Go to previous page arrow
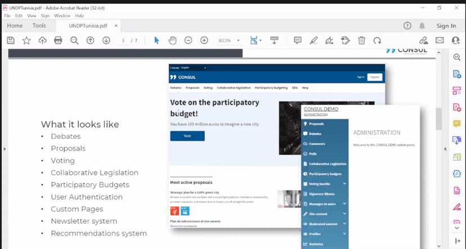The height and width of the screenshot is (249, 466). (91, 40)
